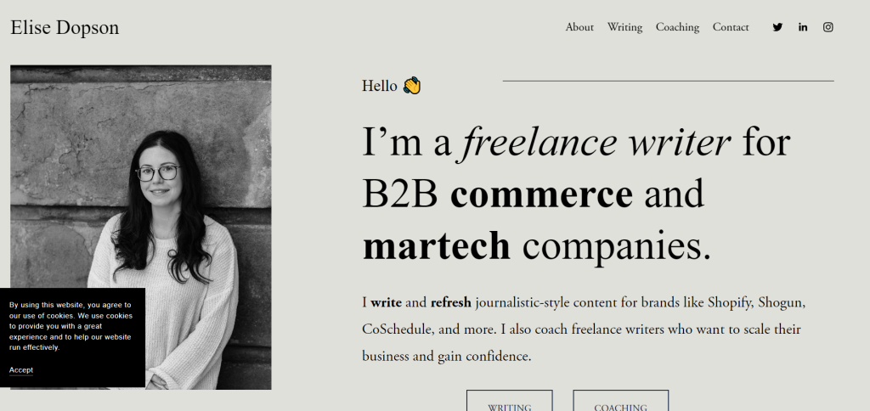The height and width of the screenshot is (411, 870).
Task: Click the bold "write" in the paragraph
Action: (387, 302)
